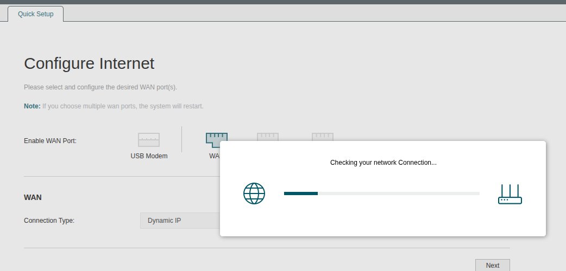This screenshot has width=566, height=271.
Task: Click the 'Note:' multiple wan ports warning
Action: pos(114,106)
